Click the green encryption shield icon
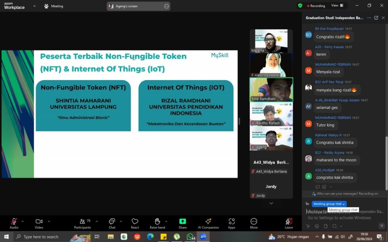The width and height of the screenshot is (388, 242). [300, 6]
